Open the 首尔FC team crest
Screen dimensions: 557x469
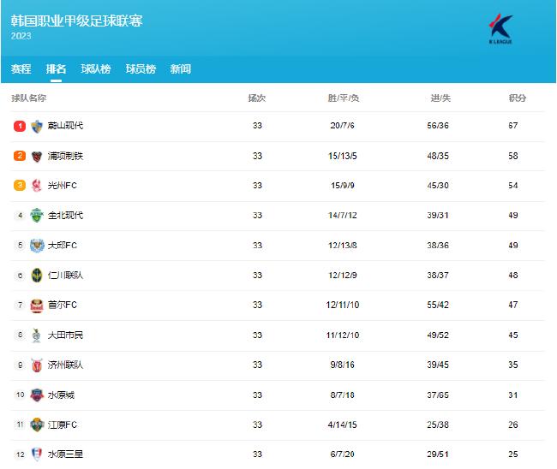(x=37, y=305)
